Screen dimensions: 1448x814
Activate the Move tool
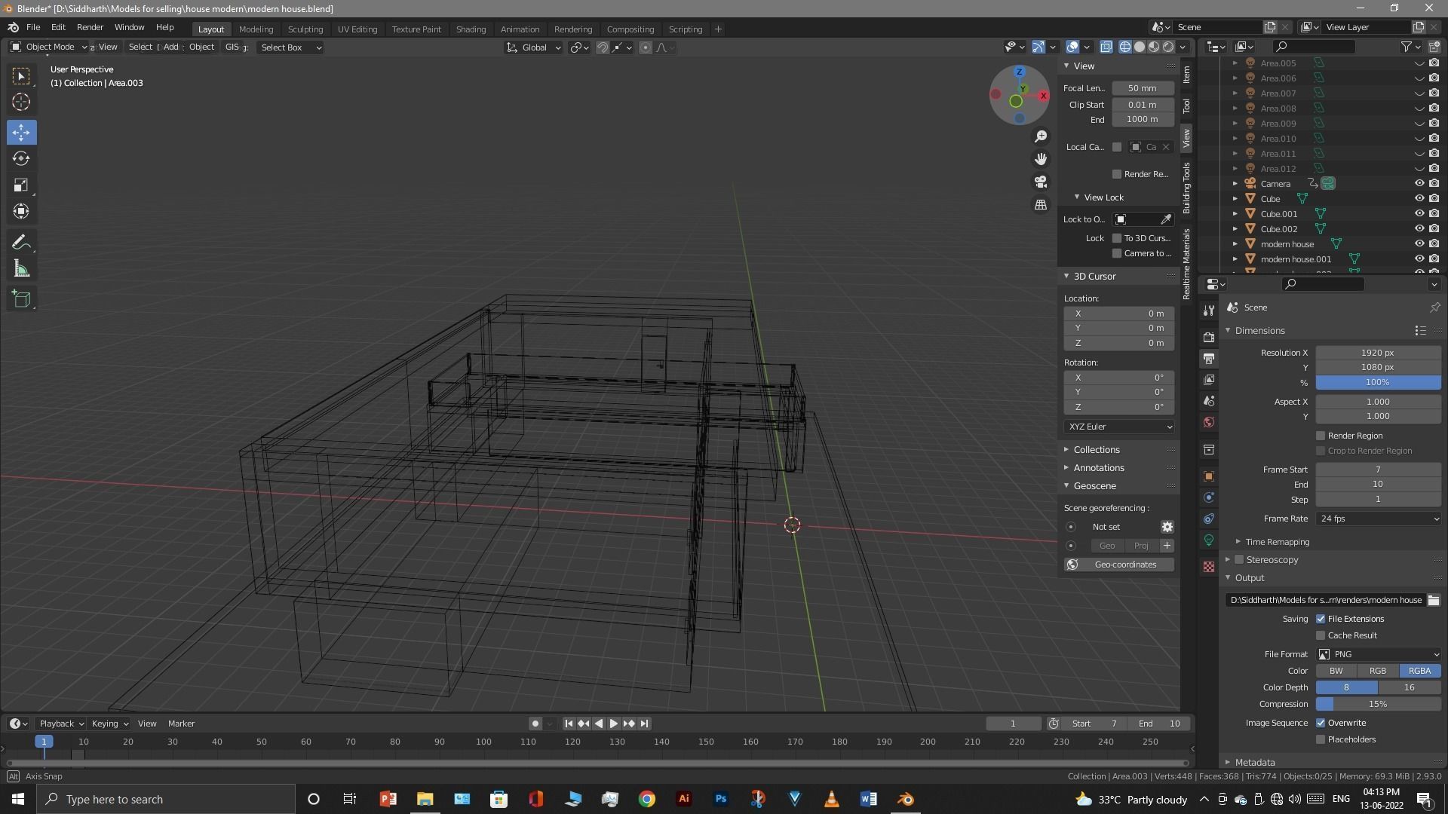[21, 132]
